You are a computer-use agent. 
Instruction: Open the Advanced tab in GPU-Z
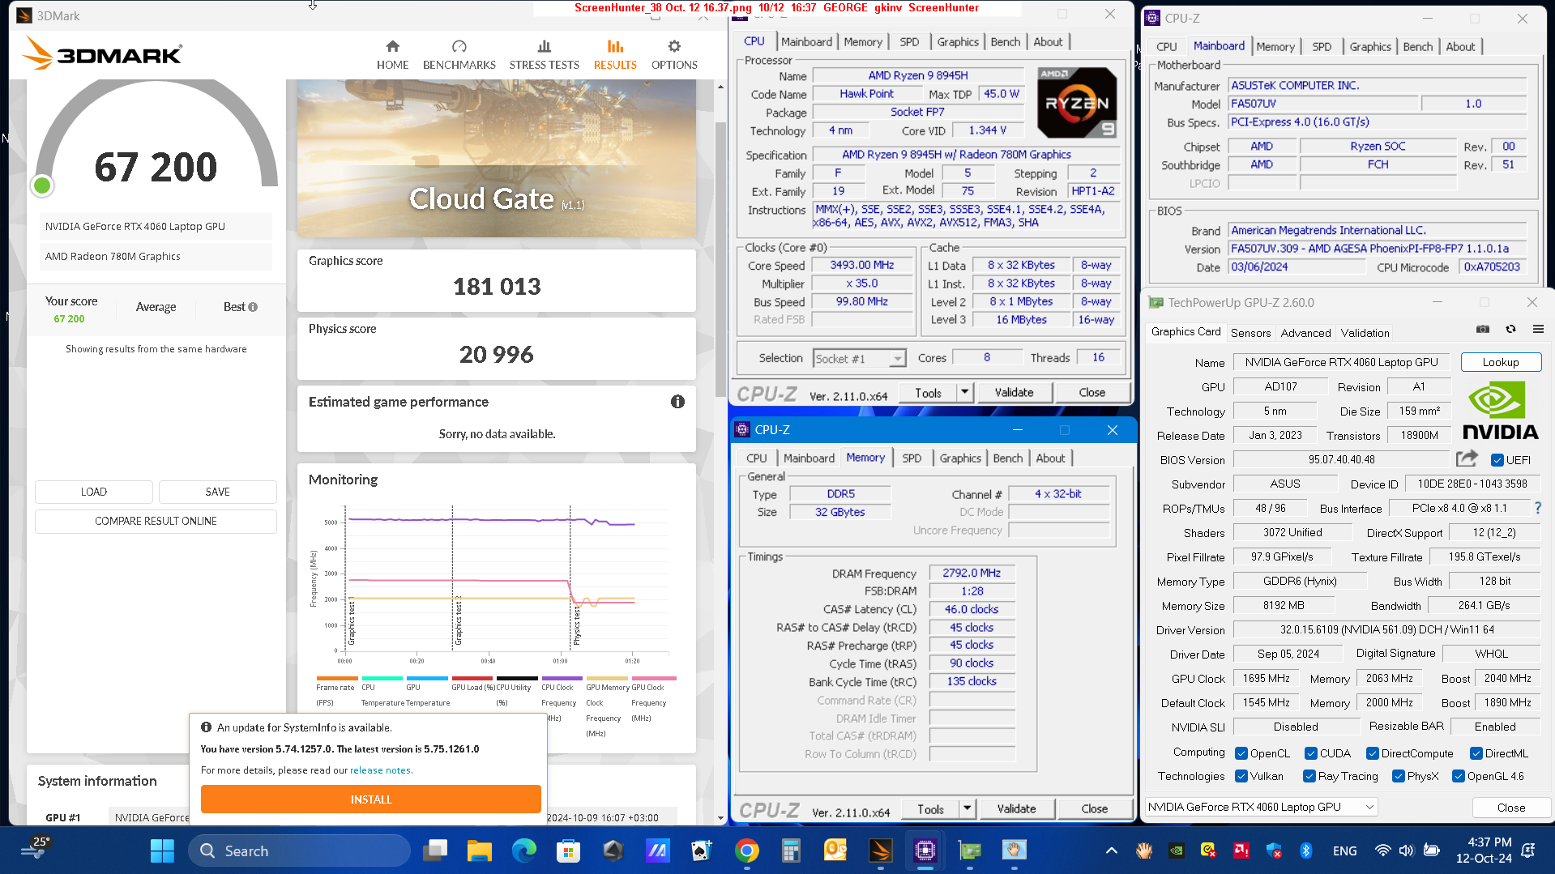[1305, 333]
